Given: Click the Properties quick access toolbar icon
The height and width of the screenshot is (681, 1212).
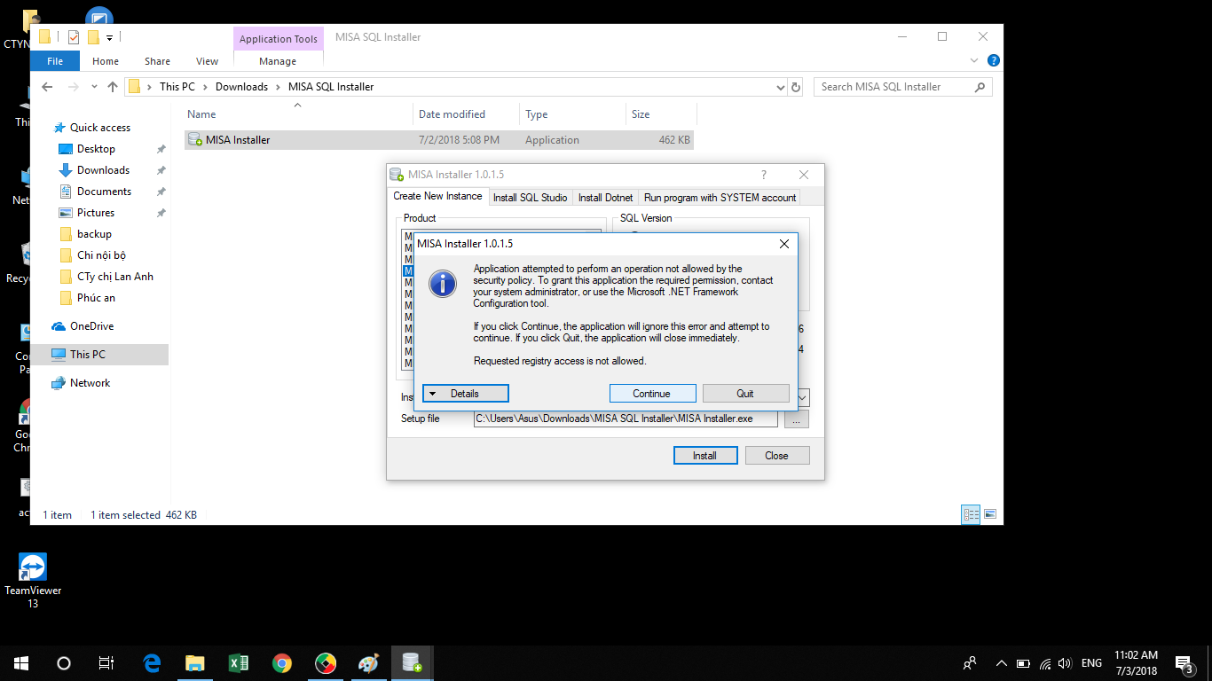Looking at the screenshot, I should point(74,37).
